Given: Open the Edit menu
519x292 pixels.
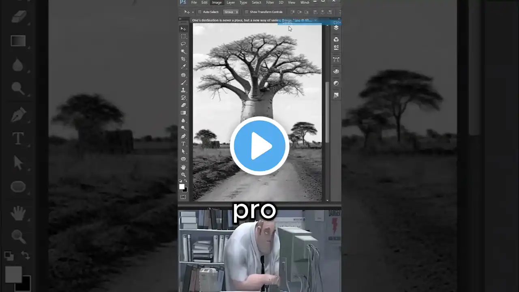Looking at the screenshot, I should click(x=204, y=2).
